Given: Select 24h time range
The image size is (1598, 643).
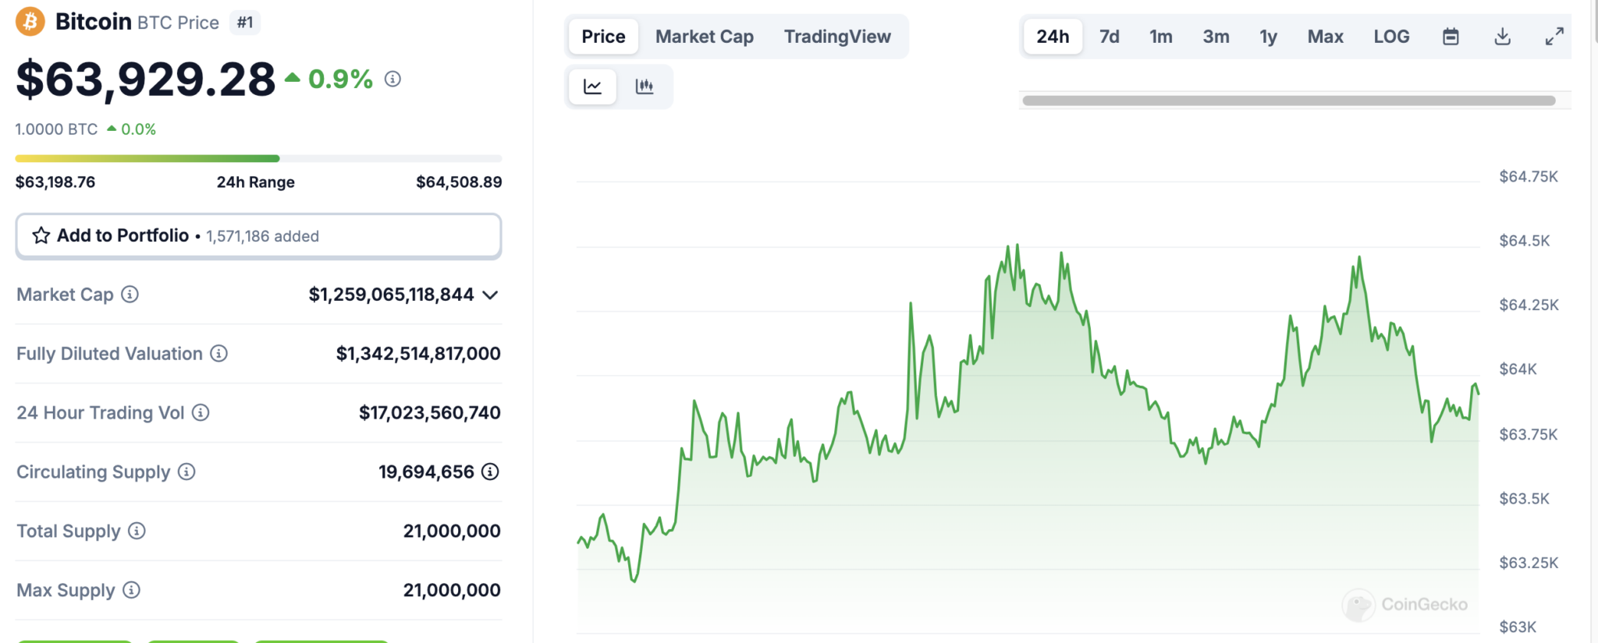Looking at the screenshot, I should pos(1053,37).
